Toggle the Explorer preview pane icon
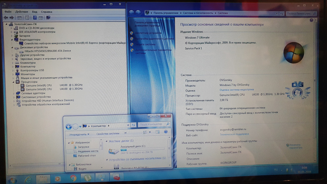 pyautogui.click(x=158, y=132)
